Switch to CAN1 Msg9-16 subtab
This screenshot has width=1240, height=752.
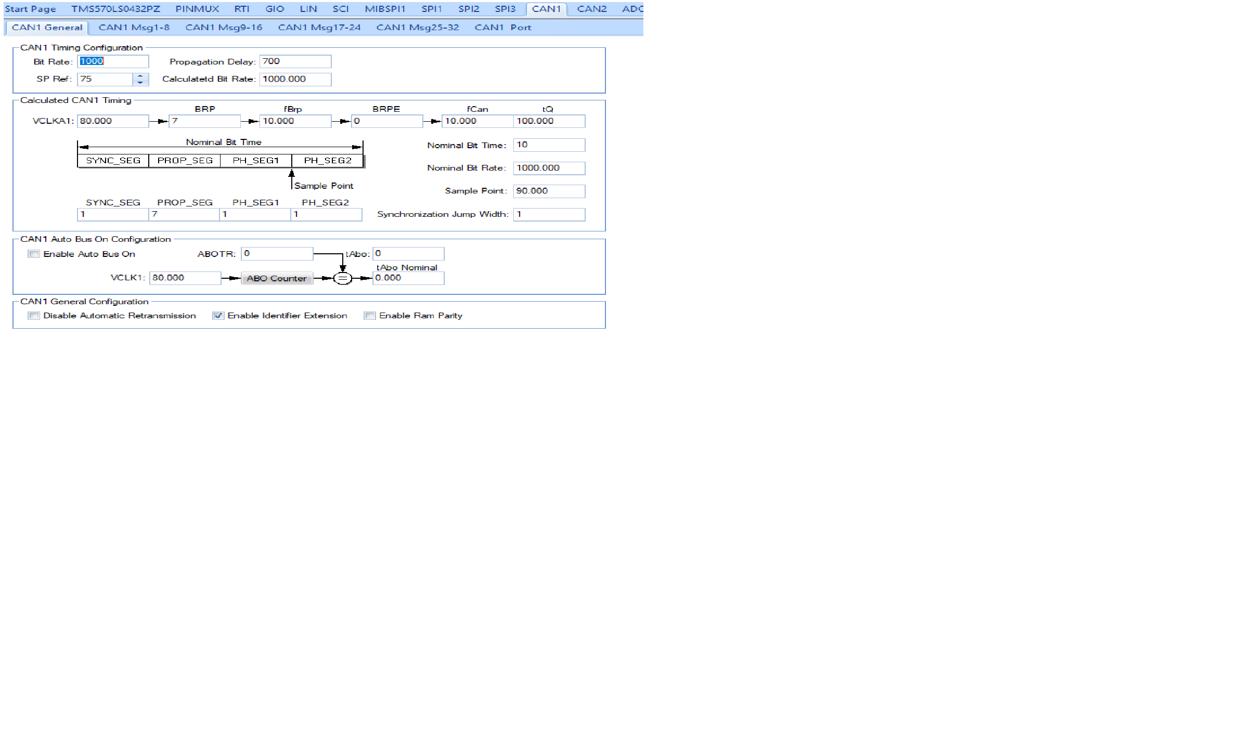(224, 28)
